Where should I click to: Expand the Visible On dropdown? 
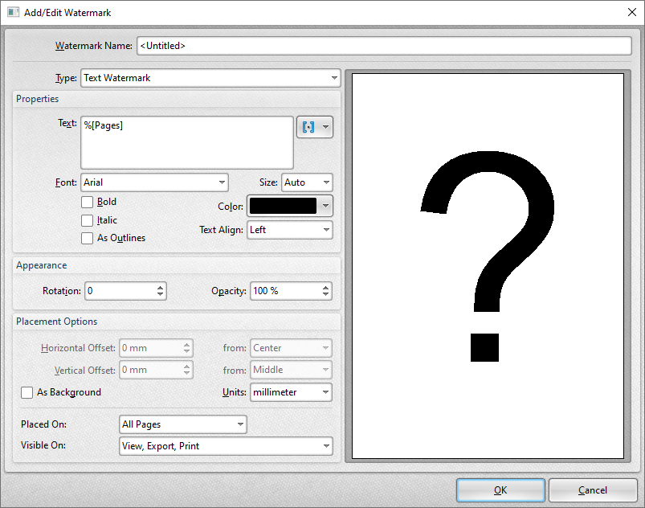point(225,445)
